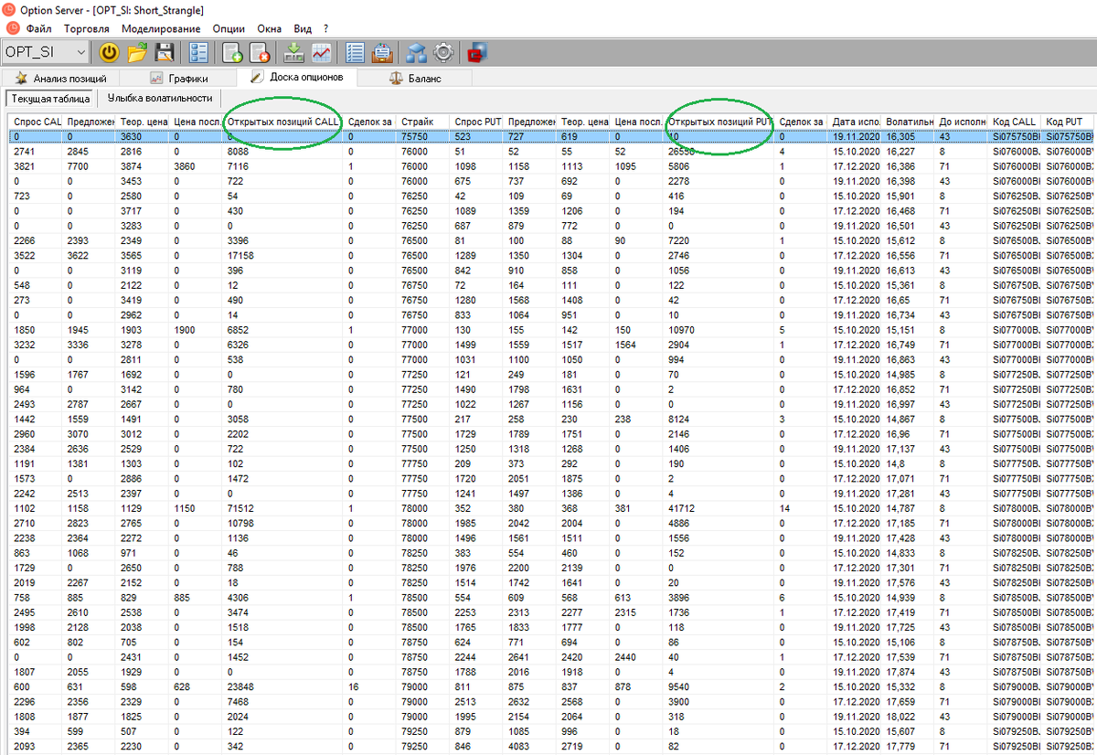The image size is (1097, 755).
Task: Open the Файл menu
Action: click(x=38, y=28)
